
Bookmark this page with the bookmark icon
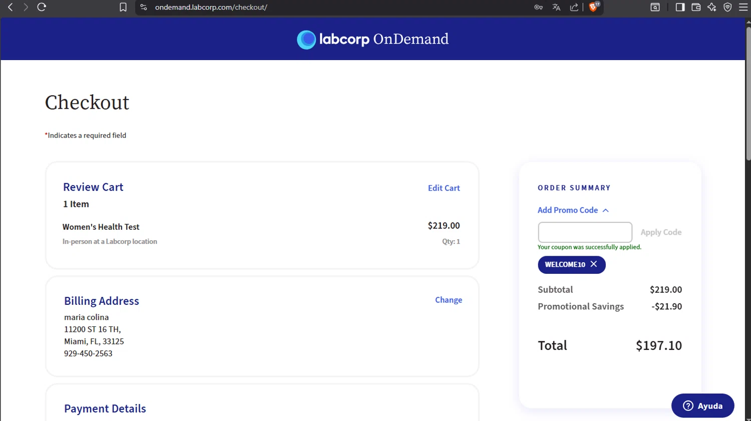(x=123, y=7)
